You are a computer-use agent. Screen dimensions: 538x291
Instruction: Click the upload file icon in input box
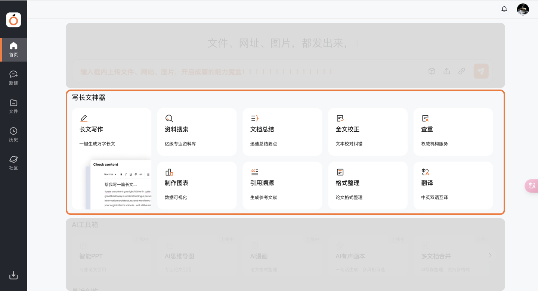446,71
